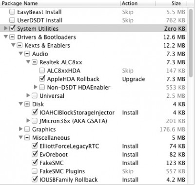Image resolution: width=195 pixels, height=185 pixels.
Task: Uncheck IOAHCIBlockStorageInjector
Action: [x=35, y=112]
